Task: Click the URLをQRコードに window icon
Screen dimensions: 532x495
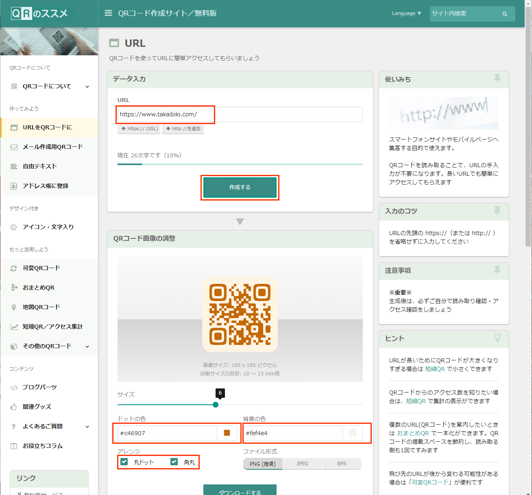Action: [x=14, y=127]
